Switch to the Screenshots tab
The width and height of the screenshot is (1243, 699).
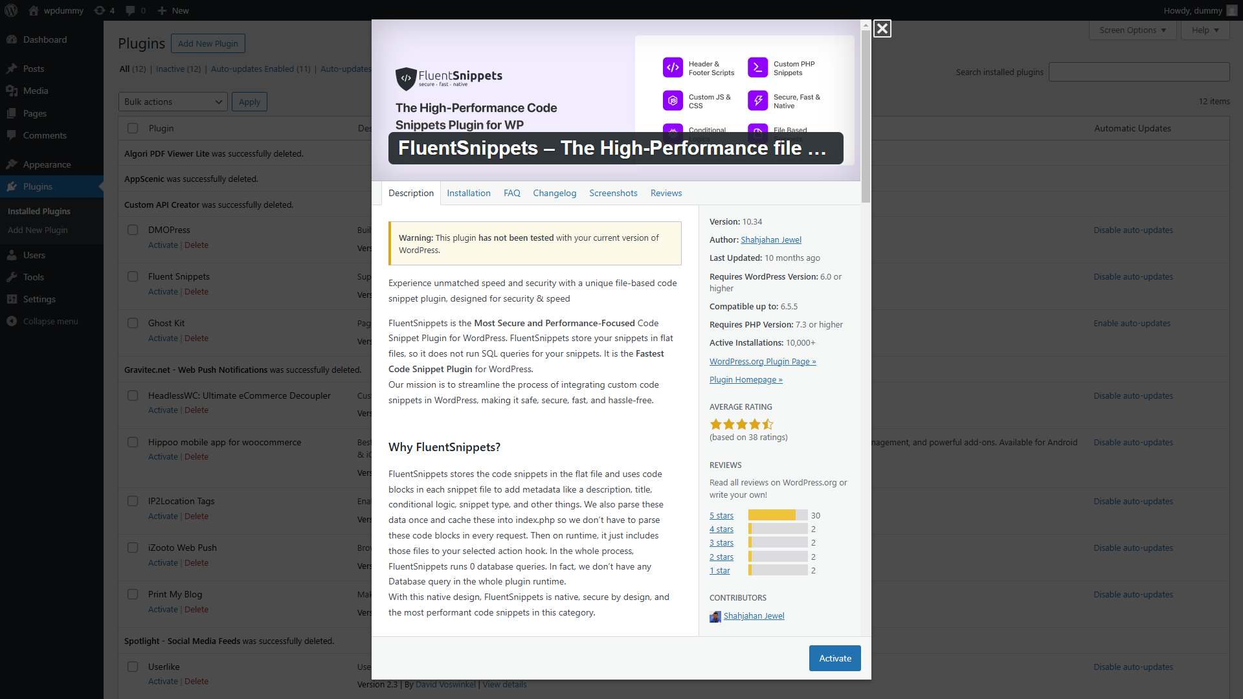[613, 193]
